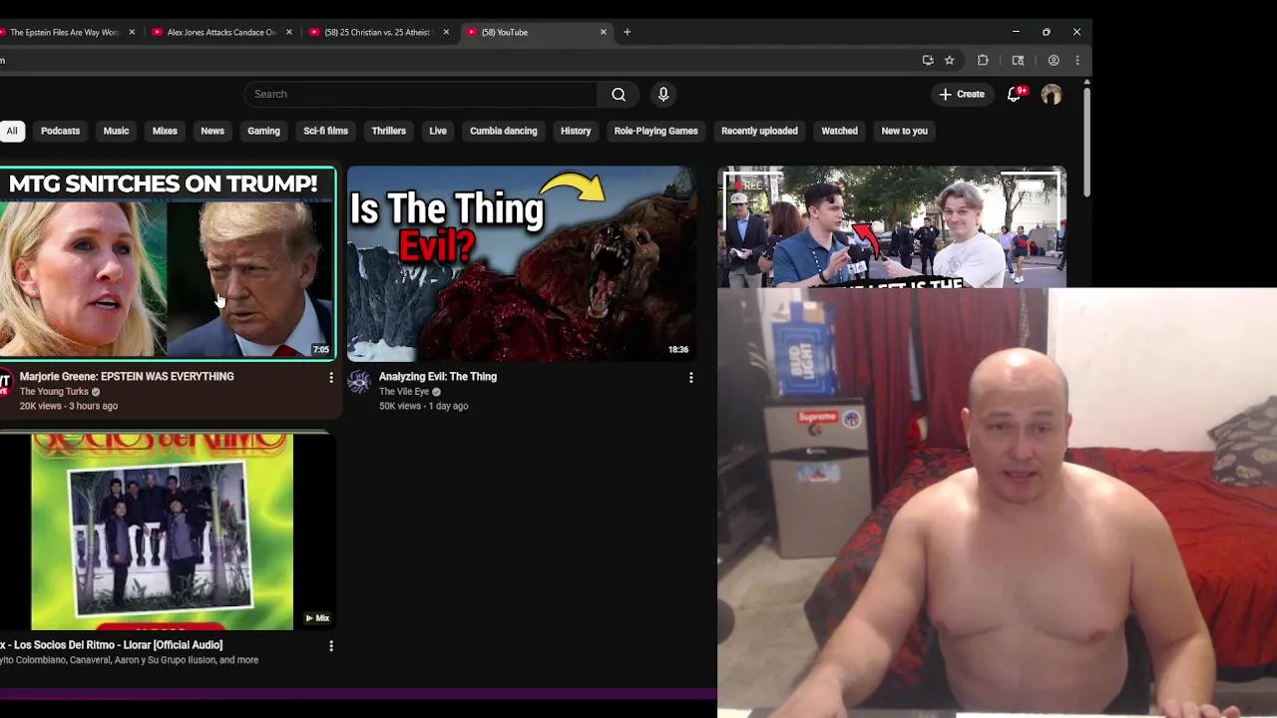Open The Young Turks channel link

[54, 391]
